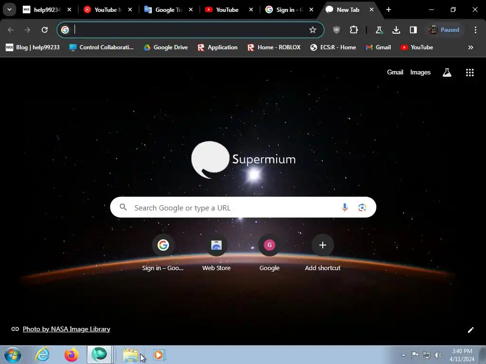Open the Google shortcut tile
The image size is (486, 364).
coord(270,254)
